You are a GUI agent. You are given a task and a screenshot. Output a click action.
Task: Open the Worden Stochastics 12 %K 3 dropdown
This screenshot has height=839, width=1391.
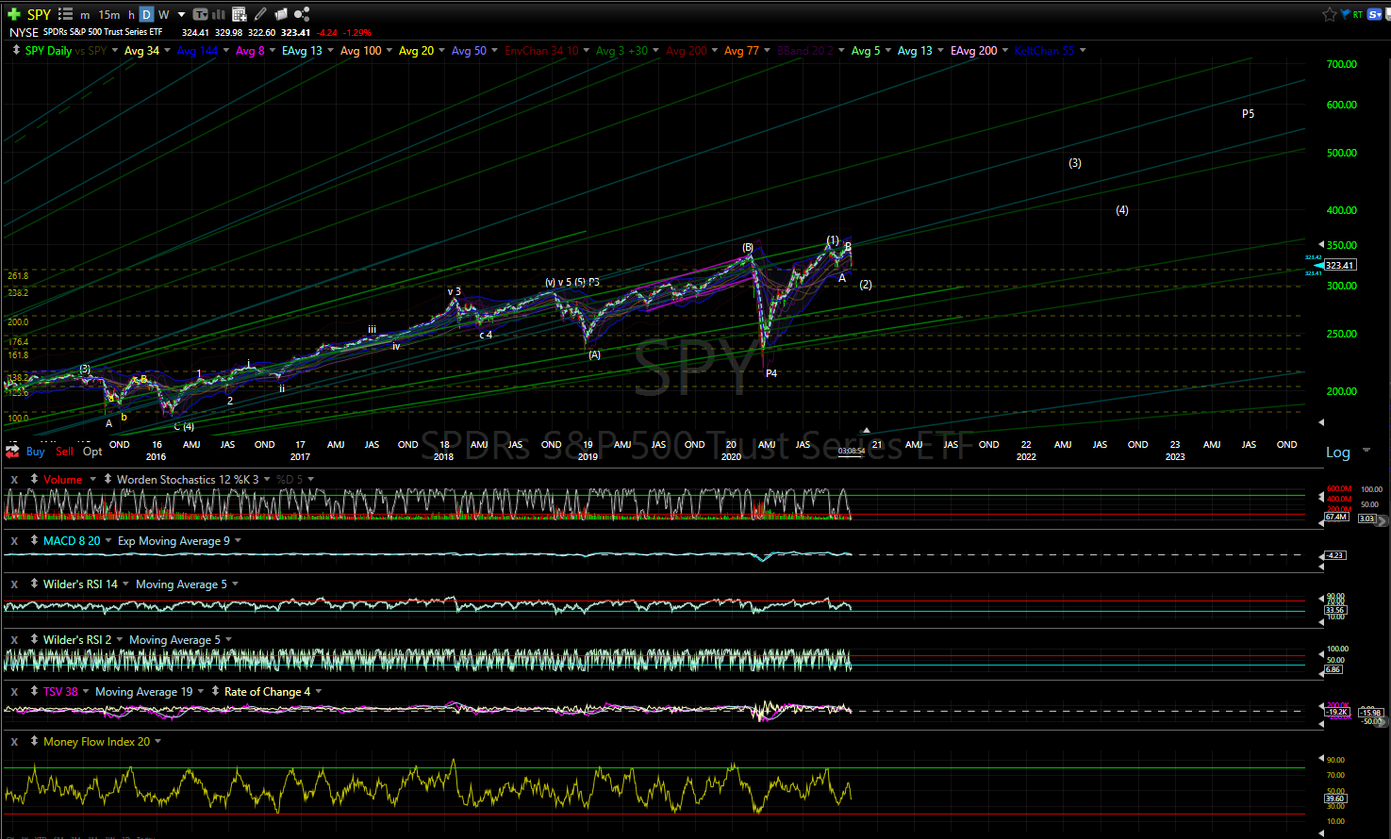[x=267, y=480]
